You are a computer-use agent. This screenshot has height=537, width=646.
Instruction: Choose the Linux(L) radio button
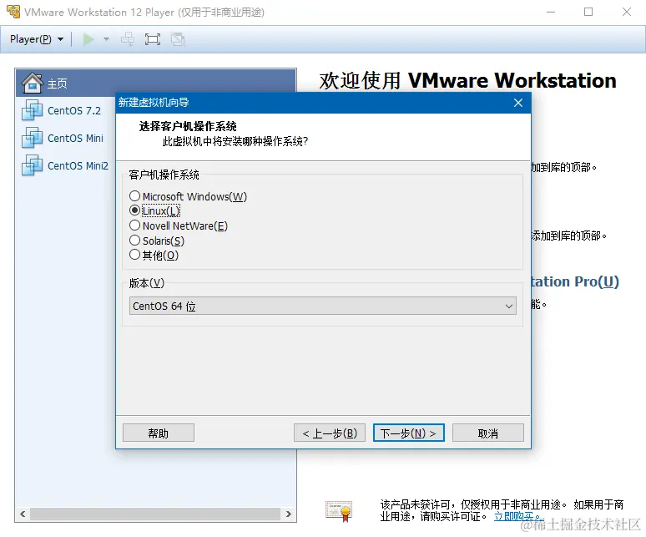(x=134, y=210)
